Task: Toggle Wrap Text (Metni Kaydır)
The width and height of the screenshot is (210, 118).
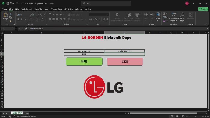Action: click(74, 15)
